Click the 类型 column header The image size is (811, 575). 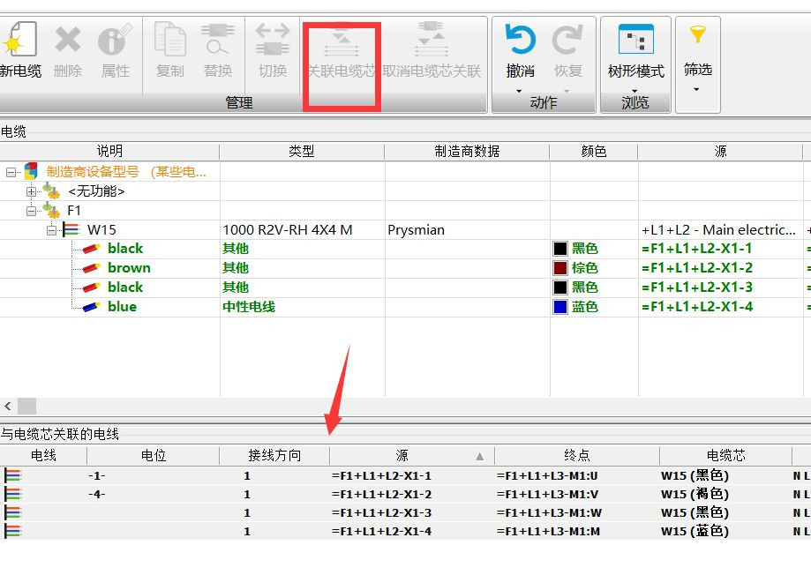pos(301,152)
